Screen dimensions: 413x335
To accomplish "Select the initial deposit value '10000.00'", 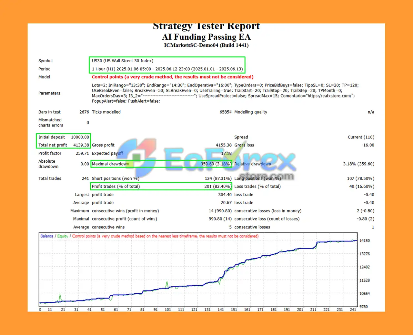I will pyautogui.click(x=80, y=137).
